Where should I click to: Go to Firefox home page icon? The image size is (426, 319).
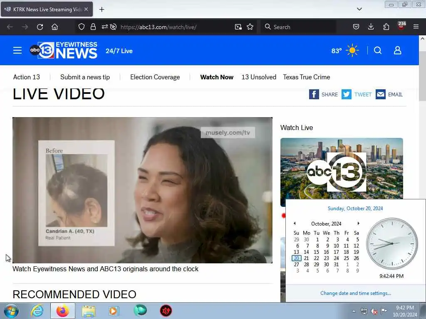click(54, 27)
